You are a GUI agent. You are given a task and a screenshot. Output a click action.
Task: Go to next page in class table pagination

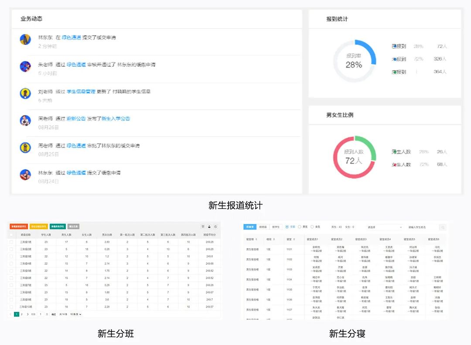[x=27, y=314]
